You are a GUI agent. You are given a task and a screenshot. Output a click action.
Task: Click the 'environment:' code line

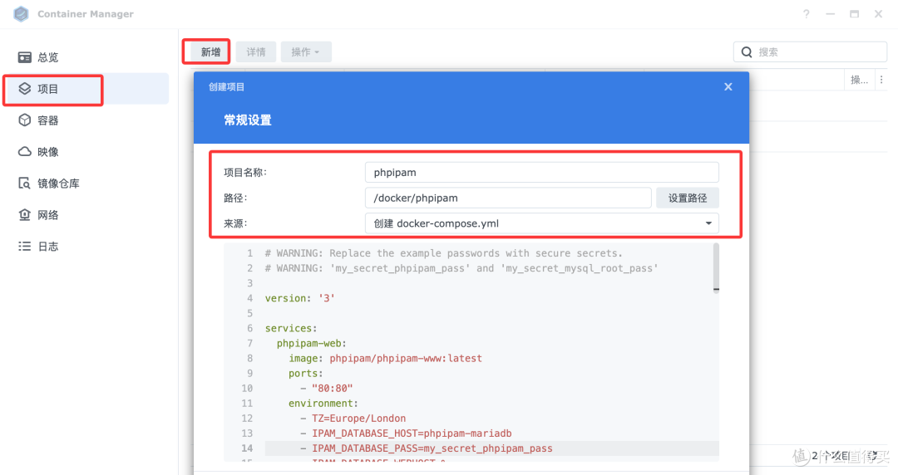point(323,404)
